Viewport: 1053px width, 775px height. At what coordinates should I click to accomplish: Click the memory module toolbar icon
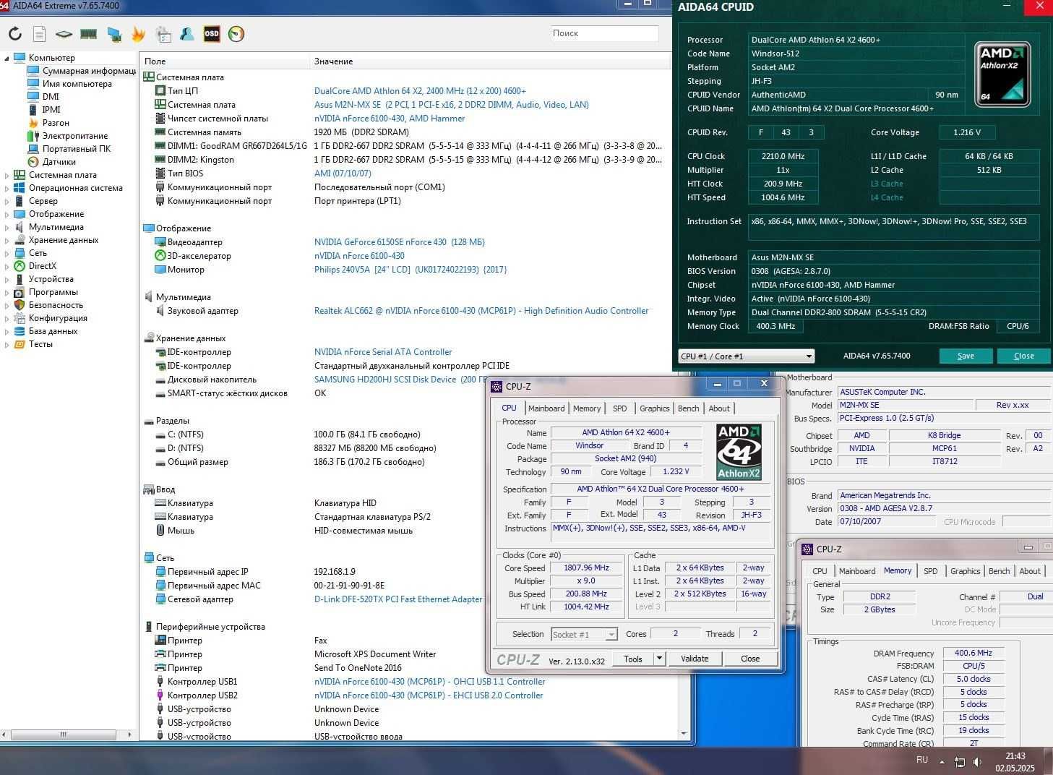click(88, 34)
